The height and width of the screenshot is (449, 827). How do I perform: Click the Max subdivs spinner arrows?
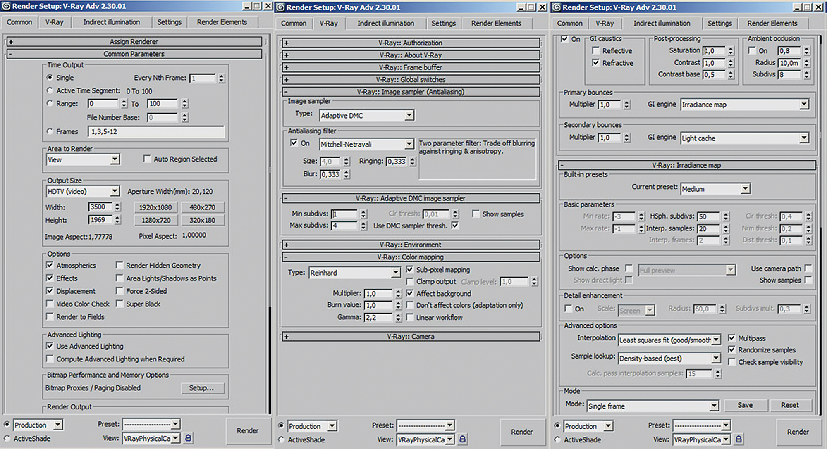pos(363,226)
